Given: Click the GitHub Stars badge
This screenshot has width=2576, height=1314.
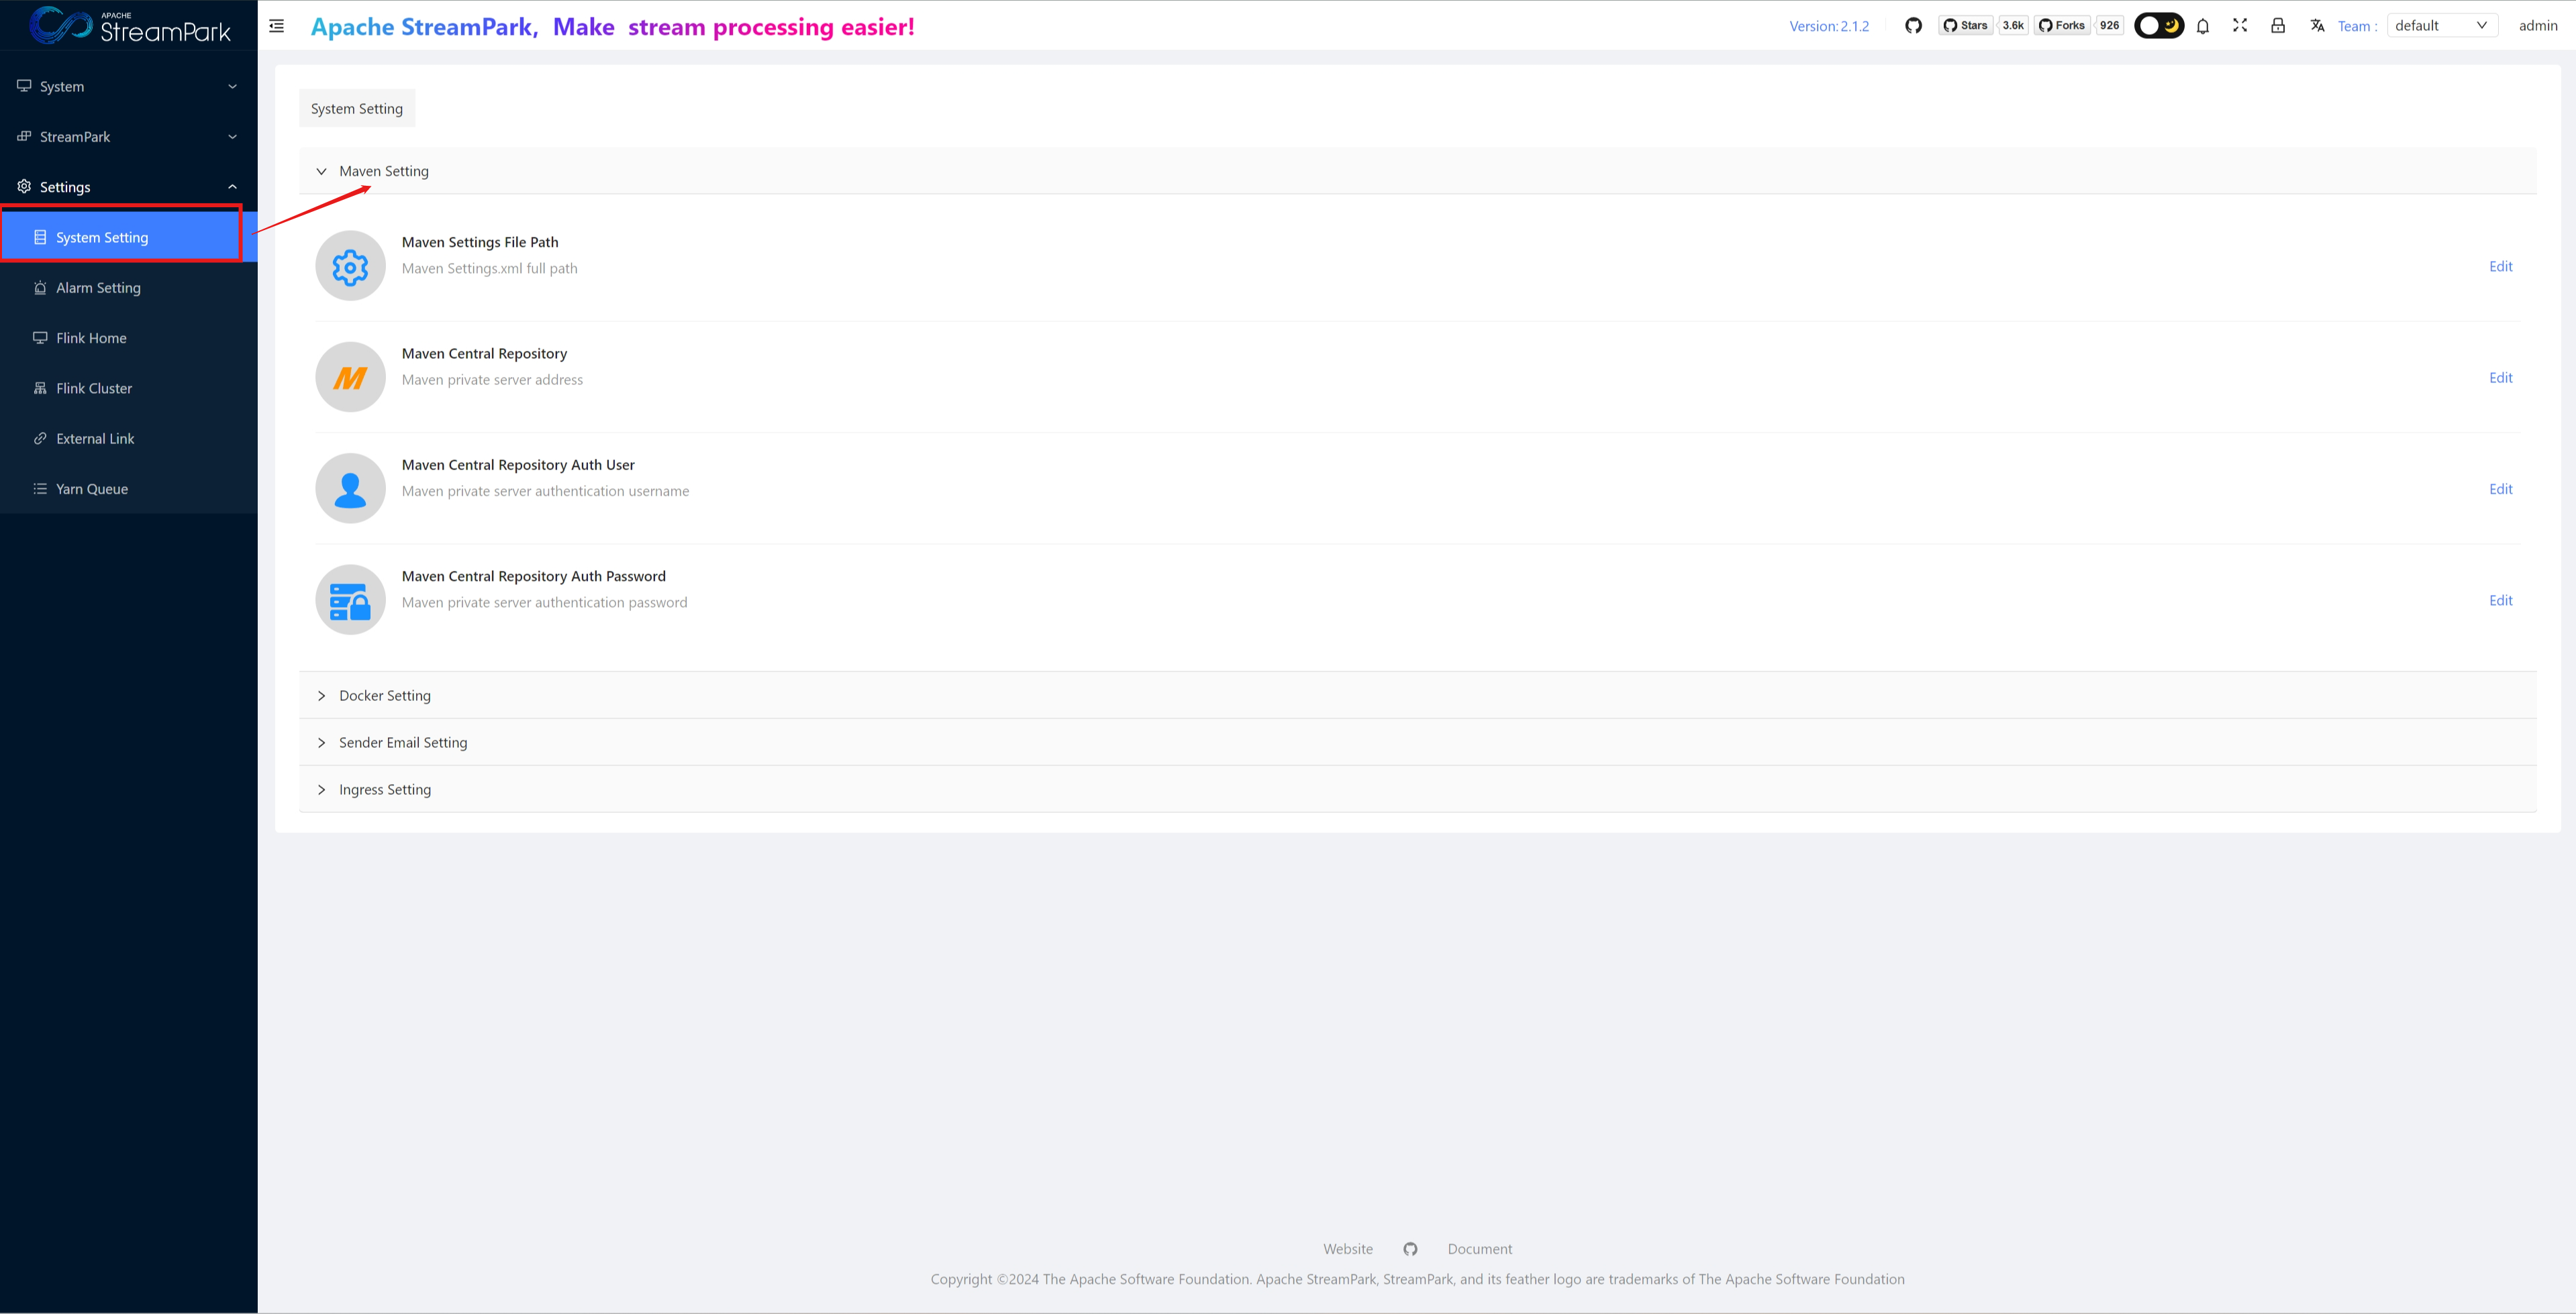Looking at the screenshot, I should coord(1966,26).
